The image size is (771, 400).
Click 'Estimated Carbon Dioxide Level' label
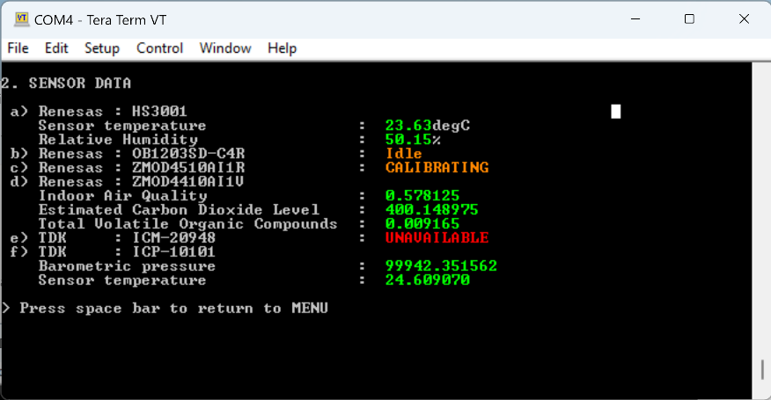click(179, 210)
